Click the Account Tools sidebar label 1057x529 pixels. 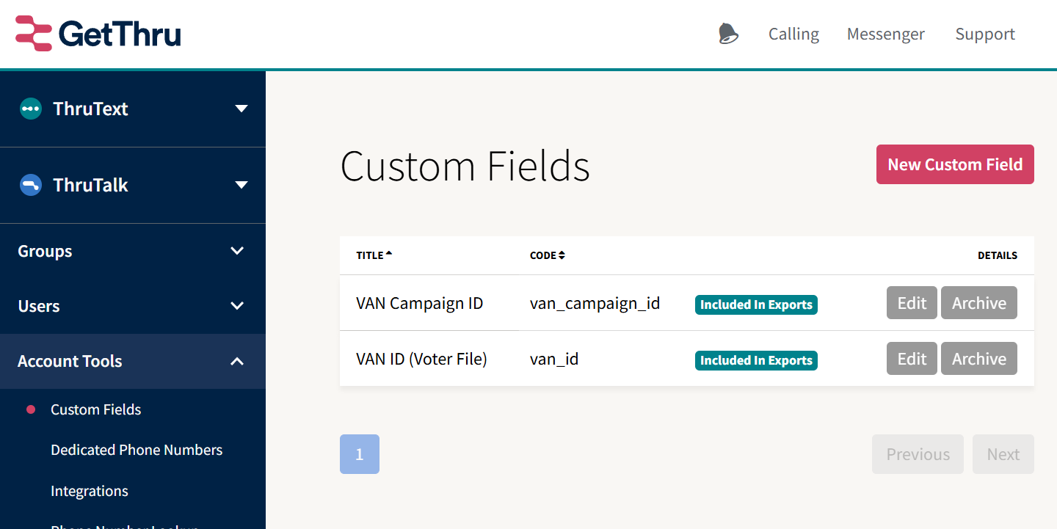[x=70, y=361]
